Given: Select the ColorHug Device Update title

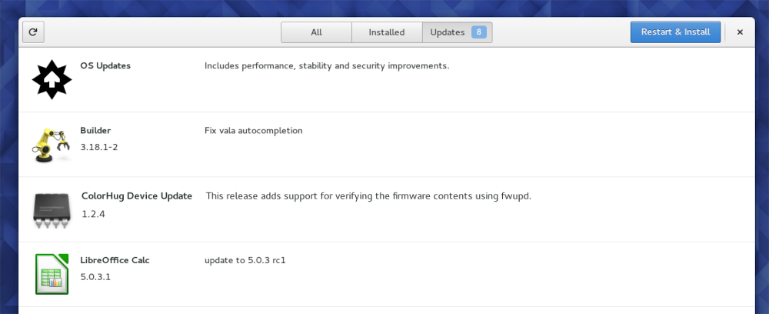Looking at the screenshot, I should 137,196.
